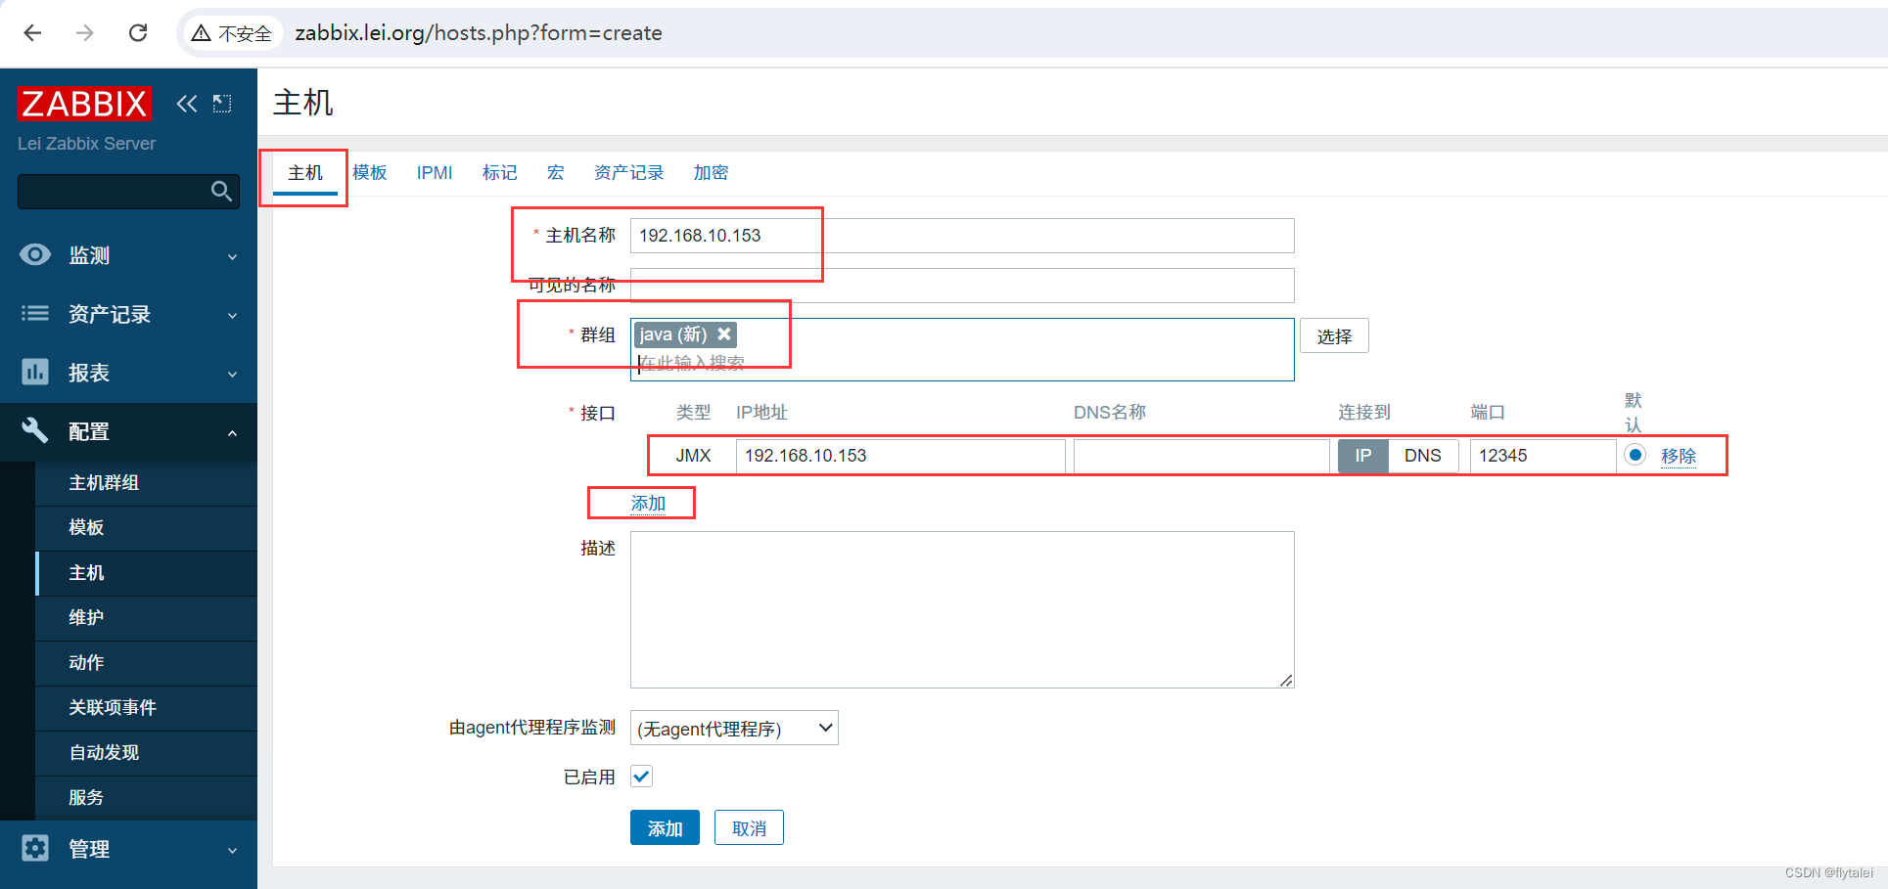Click the browser address bar URL
Screen dimensions: 1888x889
(x=479, y=33)
